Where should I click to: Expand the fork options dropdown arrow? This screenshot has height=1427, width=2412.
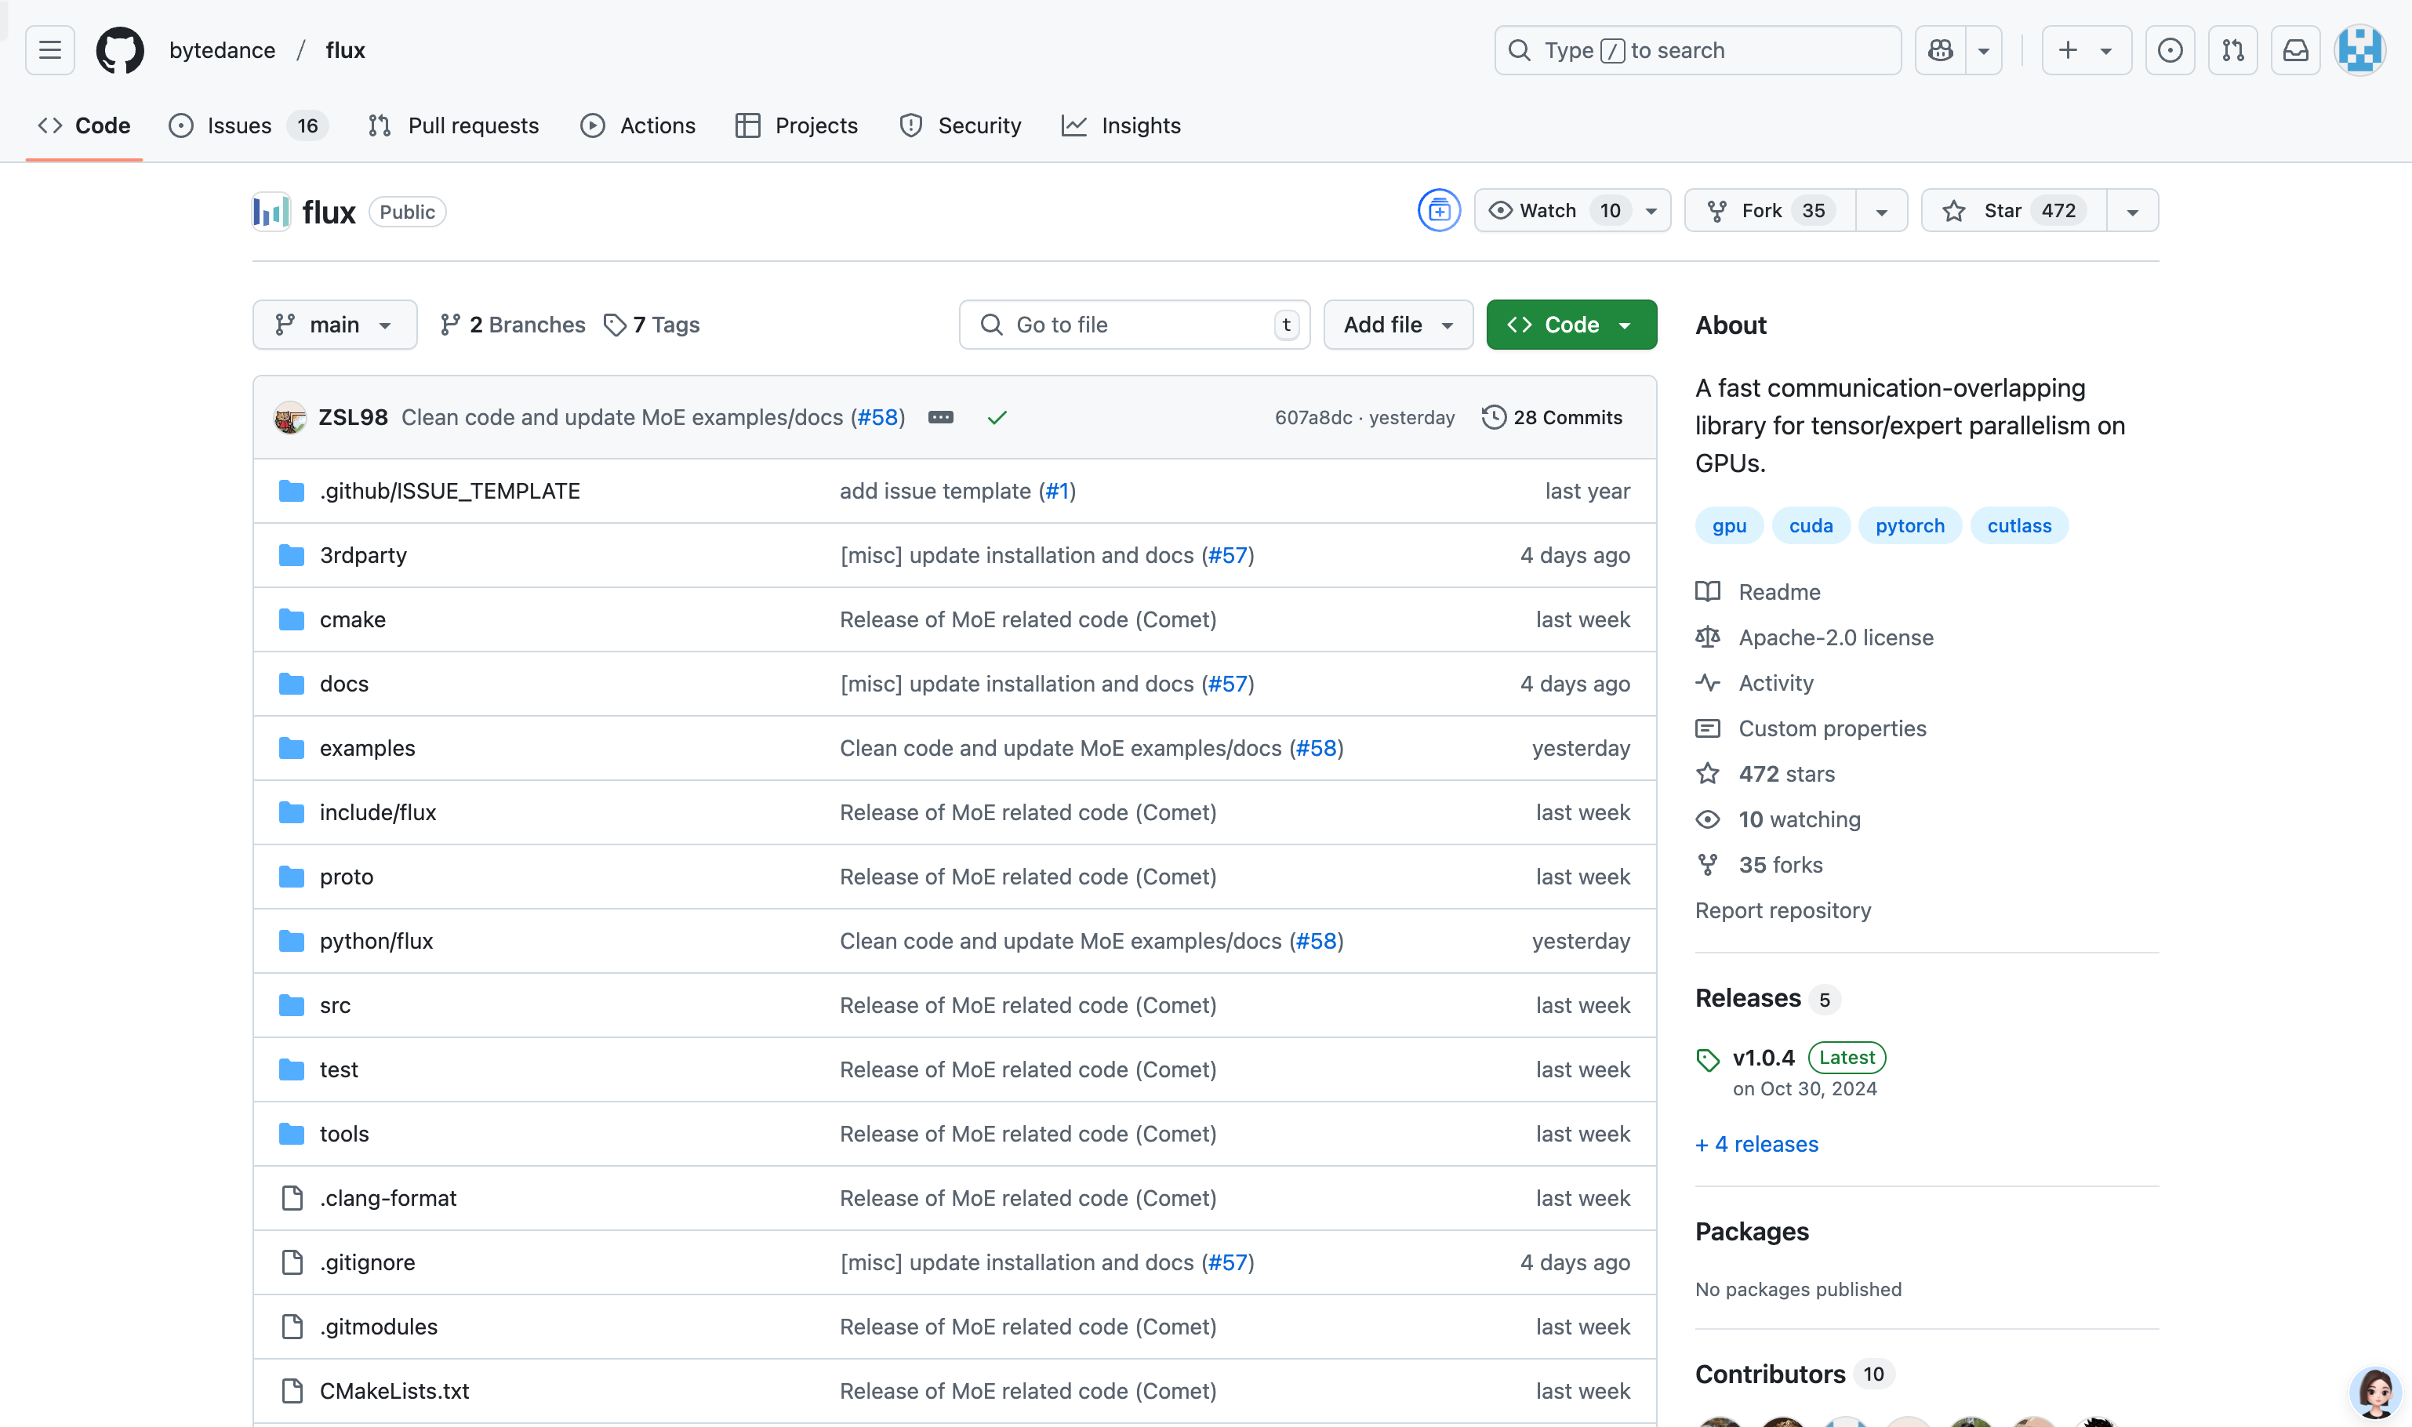pos(1881,211)
